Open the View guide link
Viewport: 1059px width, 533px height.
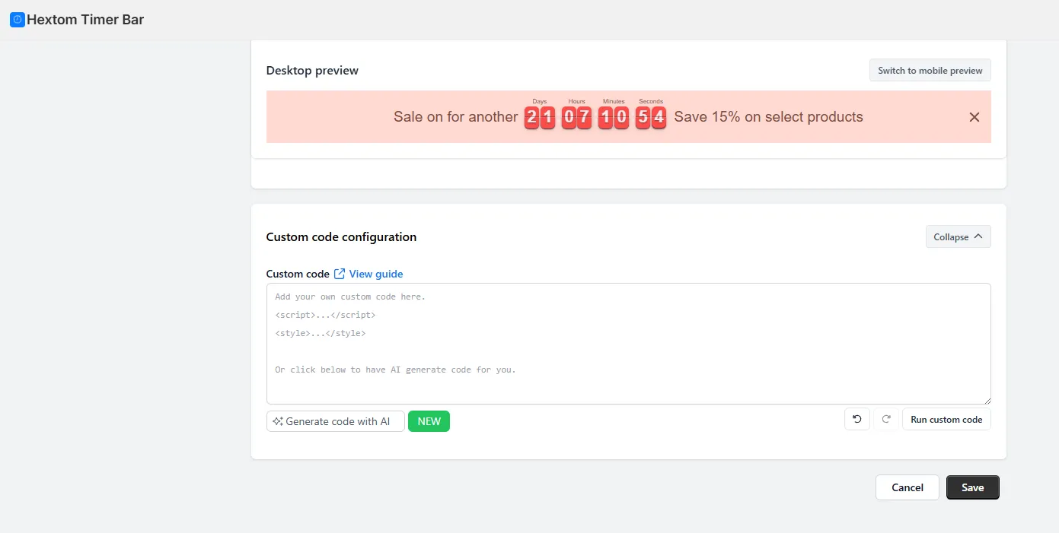pyautogui.click(x=376, y=274)
